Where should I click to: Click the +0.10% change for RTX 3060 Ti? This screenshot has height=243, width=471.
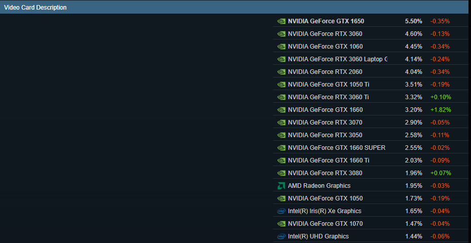point(440,97)
